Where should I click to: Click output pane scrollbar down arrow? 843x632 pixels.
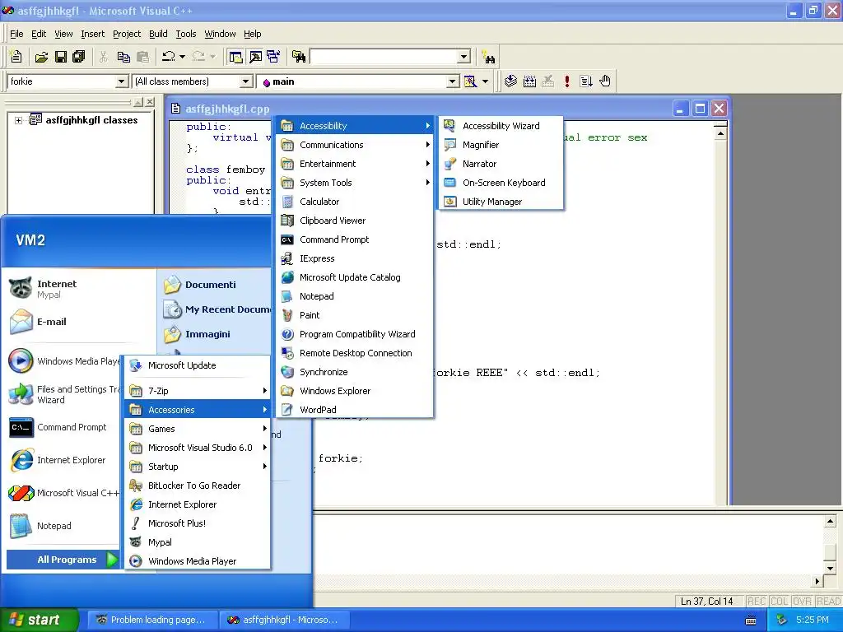[x=830, y=568]
